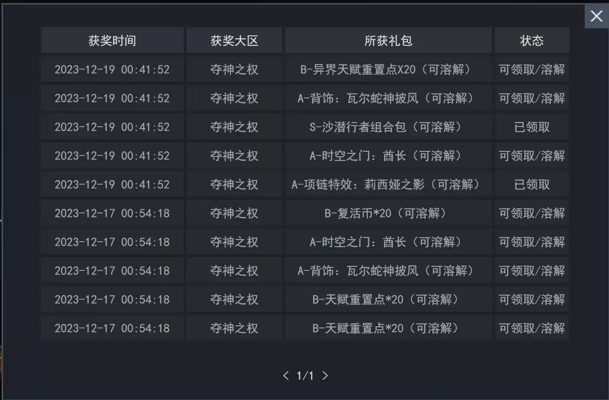Click the 获奖时间 column header

pyautogui.click(x=112, y=41)
